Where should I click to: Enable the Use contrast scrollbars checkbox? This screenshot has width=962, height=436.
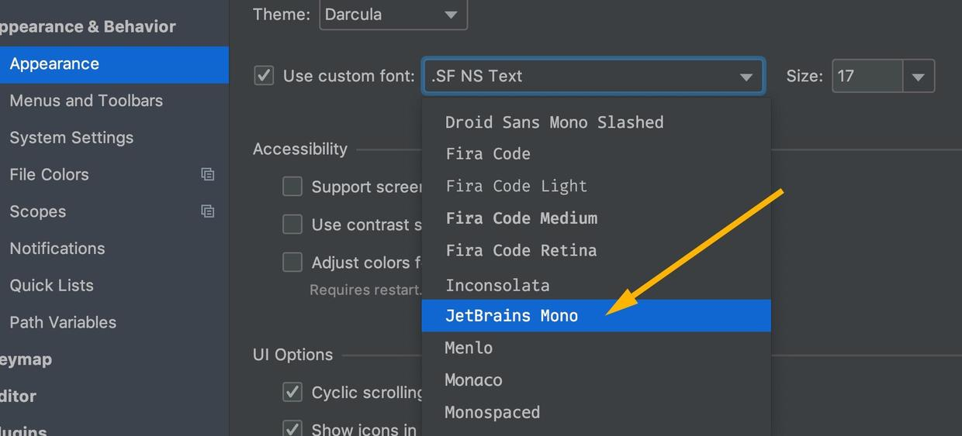coord(292,225)
